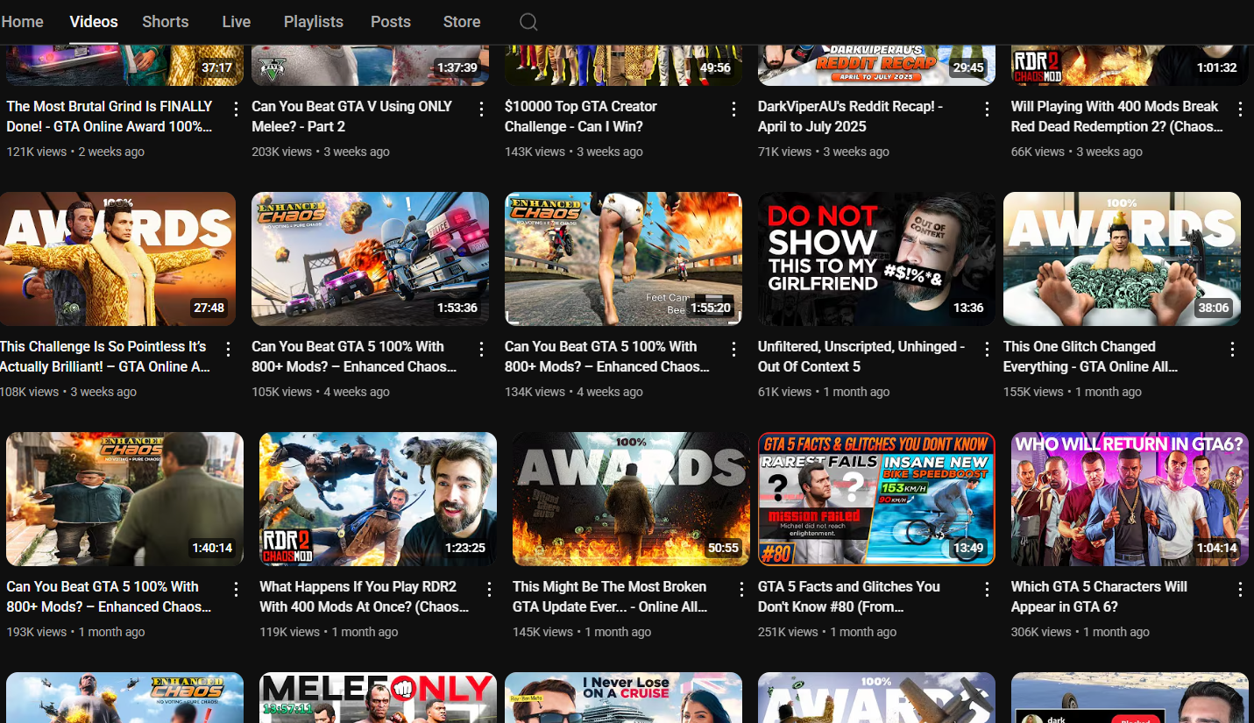Image resolution: width=1254 pixels, height=723 pixels.
Task: Open title '$10000 Top GTA Creator Challenge - Can I Win?'
Action: click(581, 117)
